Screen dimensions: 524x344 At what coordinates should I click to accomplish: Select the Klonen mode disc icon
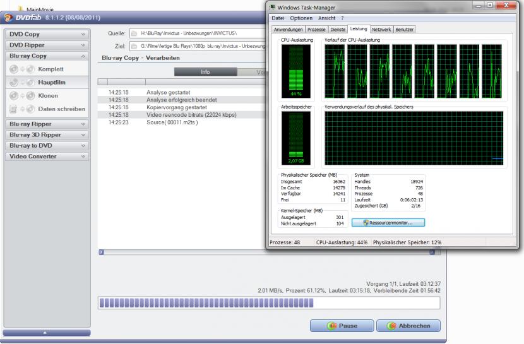pyautogui.click(x=22, y=96)
